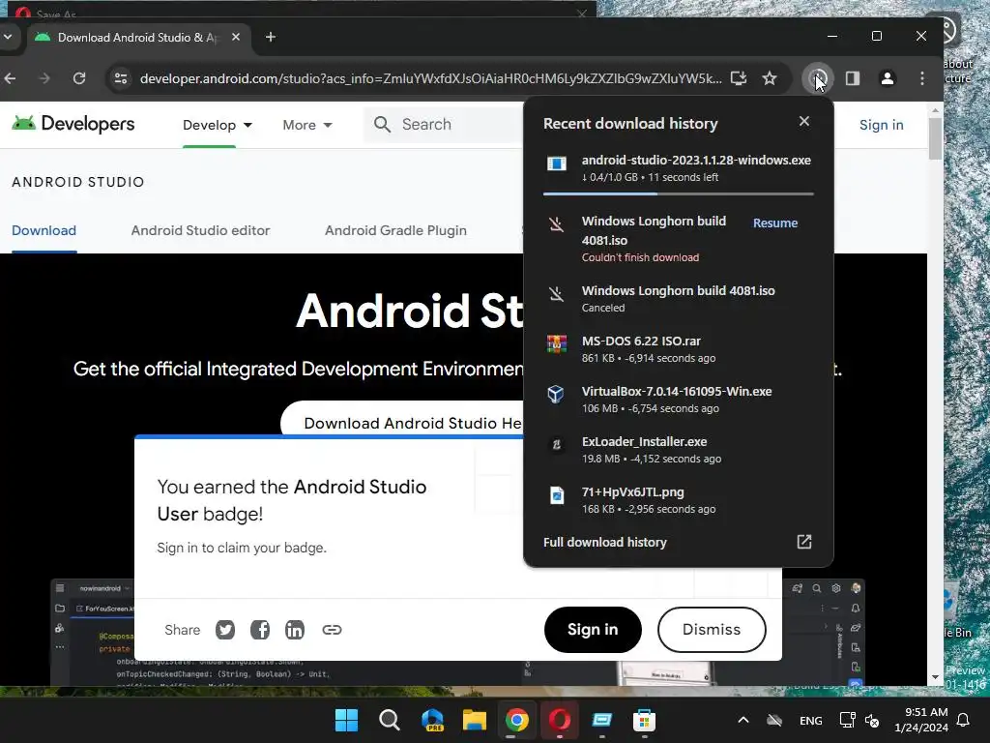990x743 pixels.
Task: Click the VirtualBox installer file icon
Action: tap(556, 395)
